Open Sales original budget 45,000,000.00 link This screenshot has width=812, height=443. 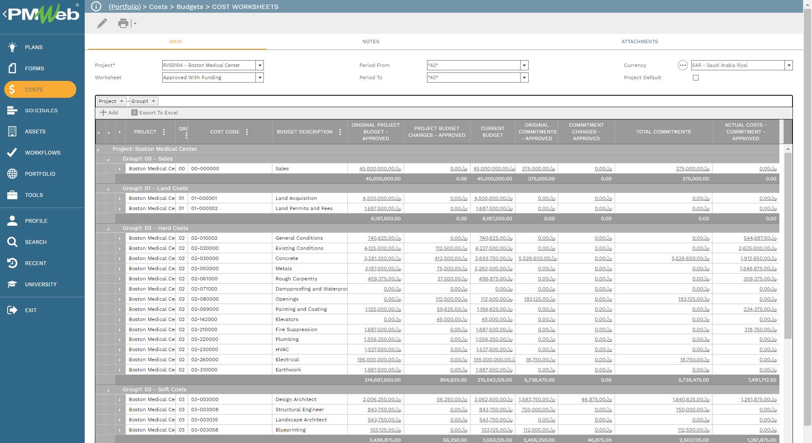[x=380, y=169]
